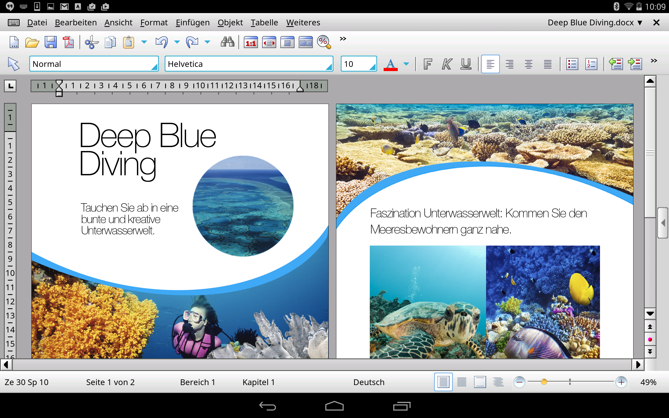Toggle underline formatting
The image size is (669, 418).
coord(465,64)
